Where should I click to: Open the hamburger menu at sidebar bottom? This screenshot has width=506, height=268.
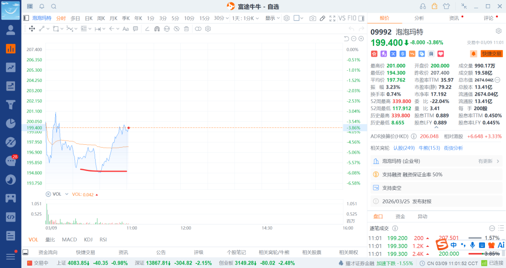tap(11, 256)
